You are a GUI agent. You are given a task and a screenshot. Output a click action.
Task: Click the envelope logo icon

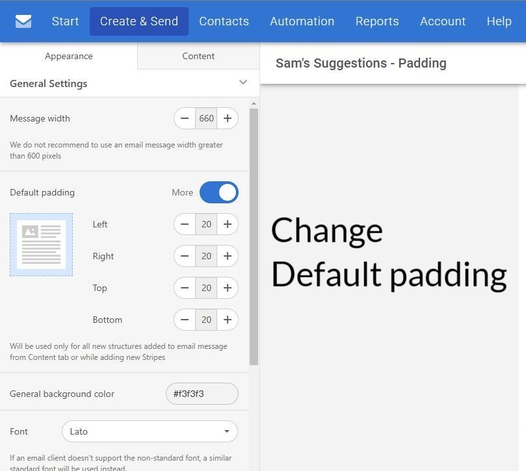(23, 21)
